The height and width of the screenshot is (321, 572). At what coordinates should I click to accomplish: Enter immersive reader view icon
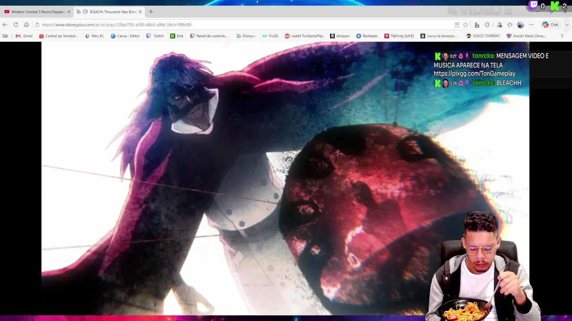pyautogui.click(x=457, y=25)
